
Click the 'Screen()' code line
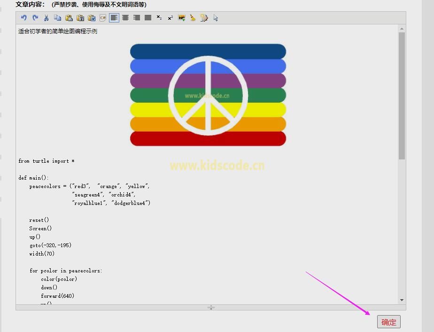pyautogui.click(x=40, y=228)
